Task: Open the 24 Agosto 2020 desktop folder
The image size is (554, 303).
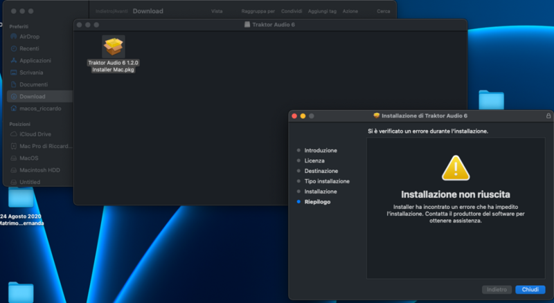Action: coord(21,199)
